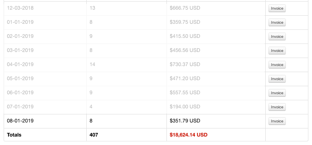
Task: Open the invoice for 07-01-2019
Action: click(277, 107)
